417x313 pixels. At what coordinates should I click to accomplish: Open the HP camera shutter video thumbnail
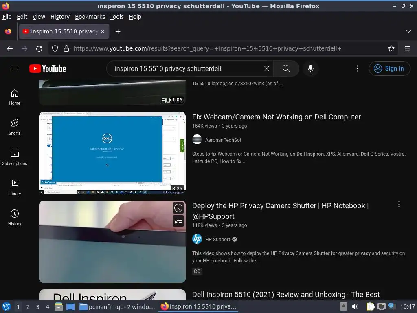pos(112,241)
